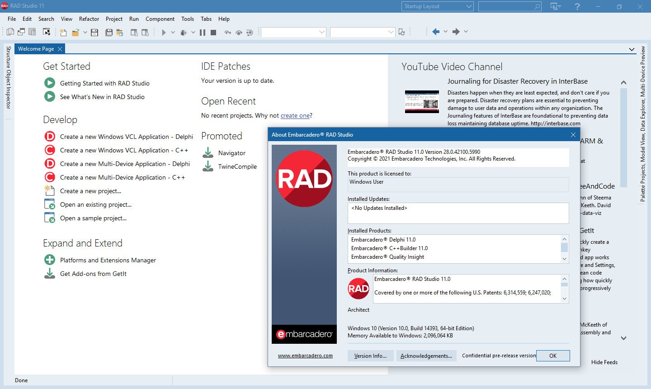Image resolution: width=651 pixels, height=389 pixels.
Task: Click the Navigator download icon under Promoted
Action: 208,152
